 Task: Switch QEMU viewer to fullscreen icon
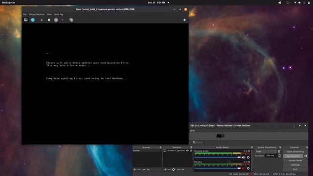point(184,20)
